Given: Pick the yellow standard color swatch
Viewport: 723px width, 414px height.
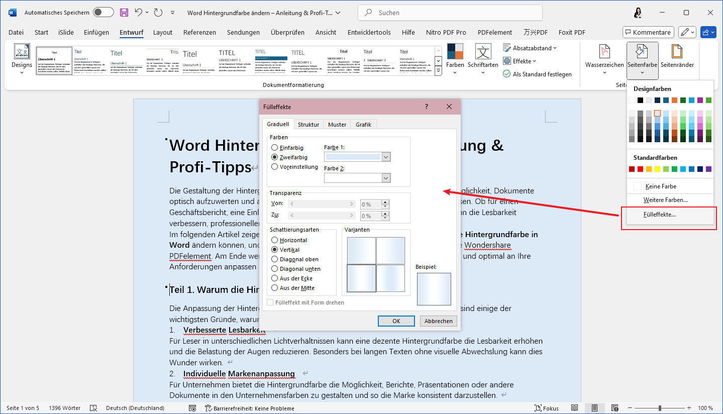Looking at the screenshot, I should coord(657,169).
